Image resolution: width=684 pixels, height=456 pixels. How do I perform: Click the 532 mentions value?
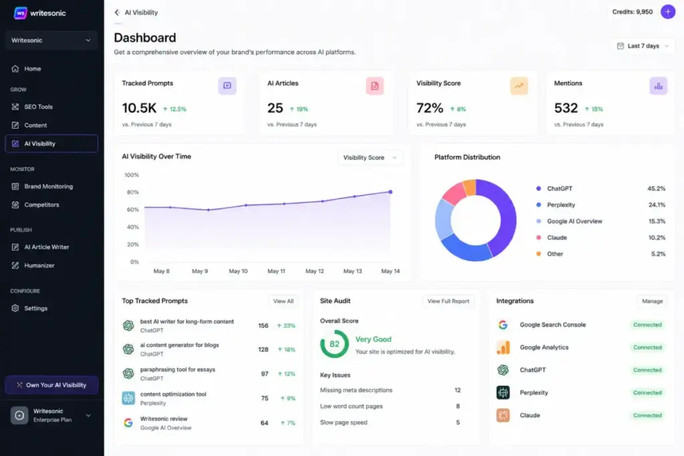(566, 107)
